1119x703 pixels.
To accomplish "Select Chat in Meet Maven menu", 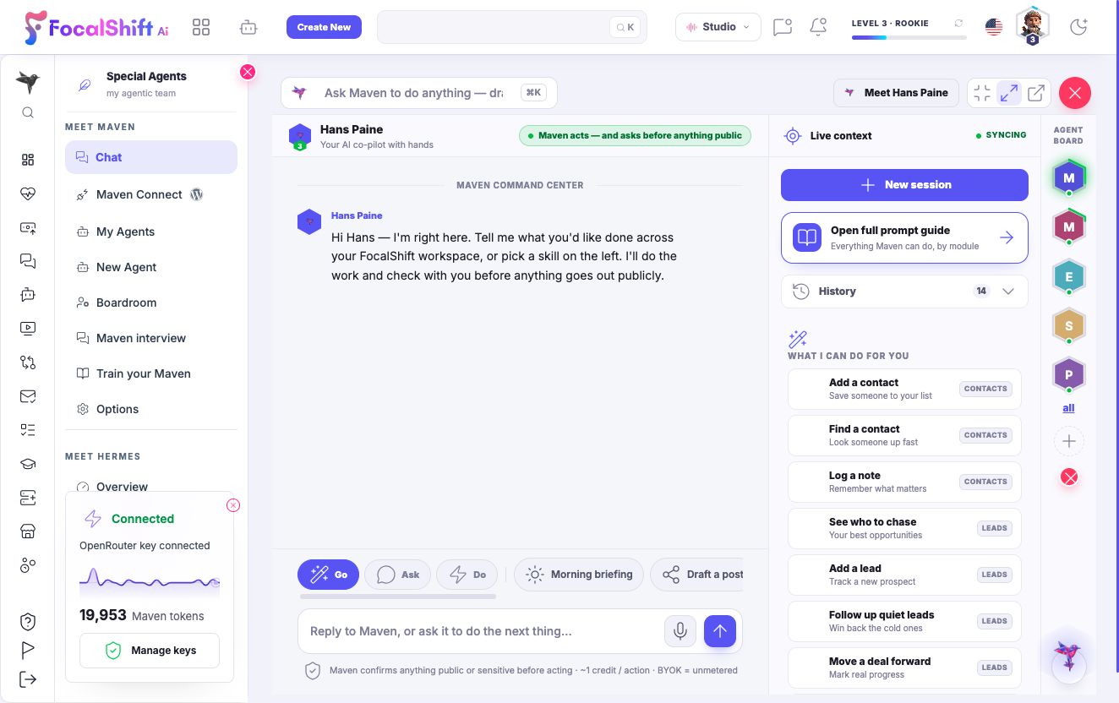I will [151, 157].
